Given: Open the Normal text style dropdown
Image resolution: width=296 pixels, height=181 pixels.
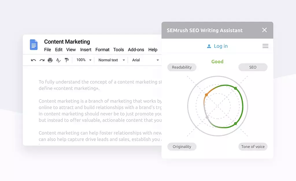Looking at the screenshot, I should click(x=112, y=60).
